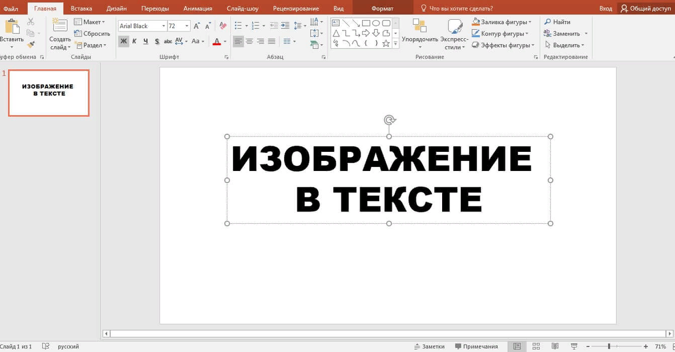Image resolution: width=675 pixels, height=352 pixels.
Task: Click the Вход sign-in link
Action: tap(606, 8)
